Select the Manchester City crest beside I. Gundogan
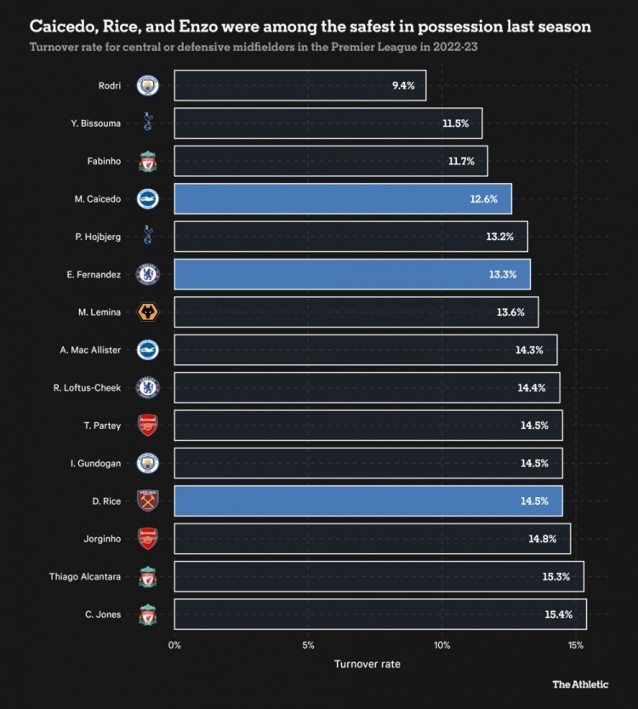638x709 pixels. coord(148,463)
